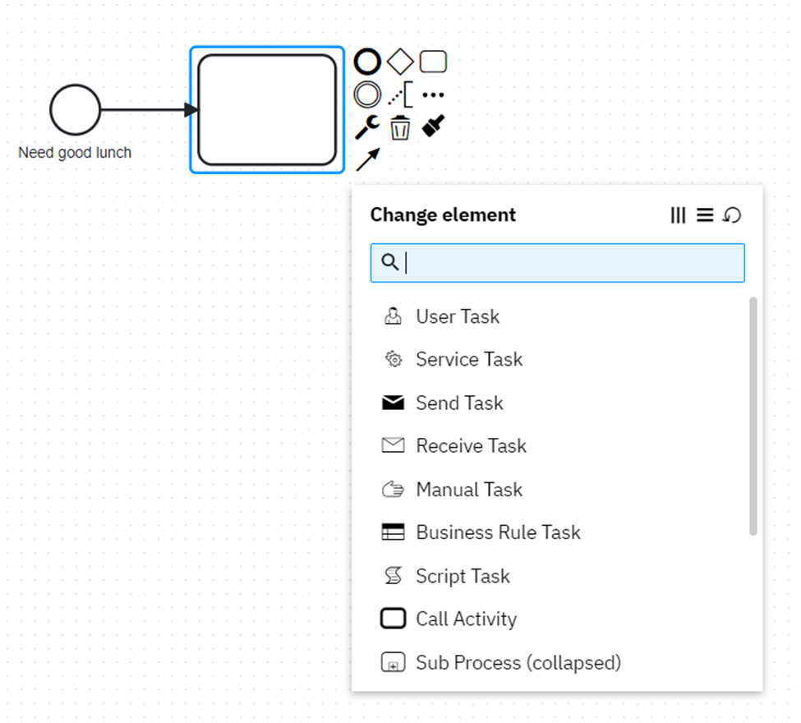Click the magnifier icon in search box
Screen dimensions: 801x723
click(x=389, y=262)
